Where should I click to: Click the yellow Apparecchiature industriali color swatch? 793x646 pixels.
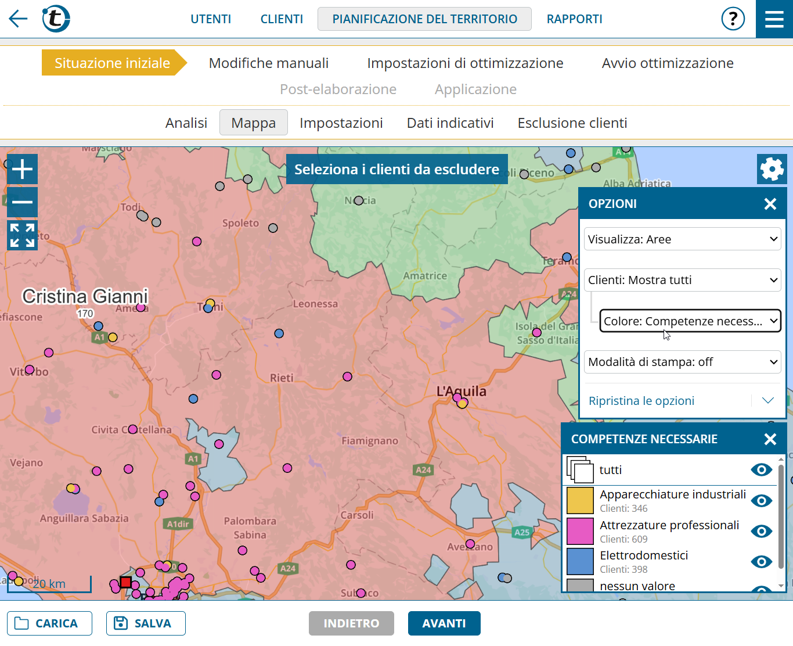[580, 501]
